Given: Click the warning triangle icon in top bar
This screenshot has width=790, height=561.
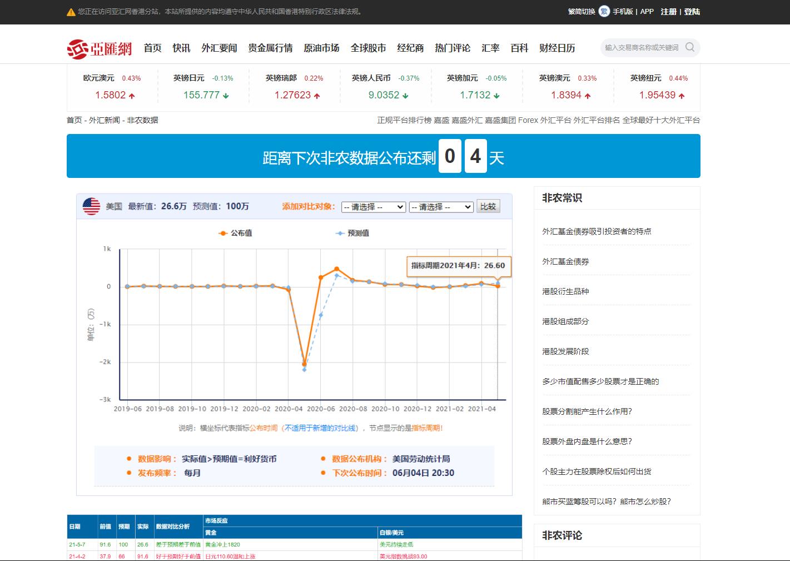Looking at the screenshot, I should (71, 12).
